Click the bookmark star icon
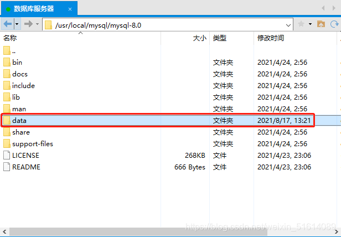The height and width of the screenshot is (237, 341). point(301,24)
